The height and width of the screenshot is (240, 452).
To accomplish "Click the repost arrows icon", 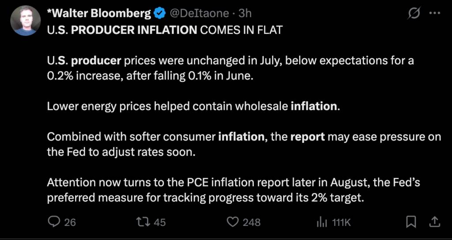I will [144, 222].
